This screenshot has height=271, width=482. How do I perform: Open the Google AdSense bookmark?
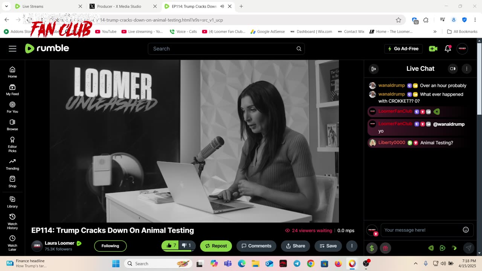(x=268, y=32)
